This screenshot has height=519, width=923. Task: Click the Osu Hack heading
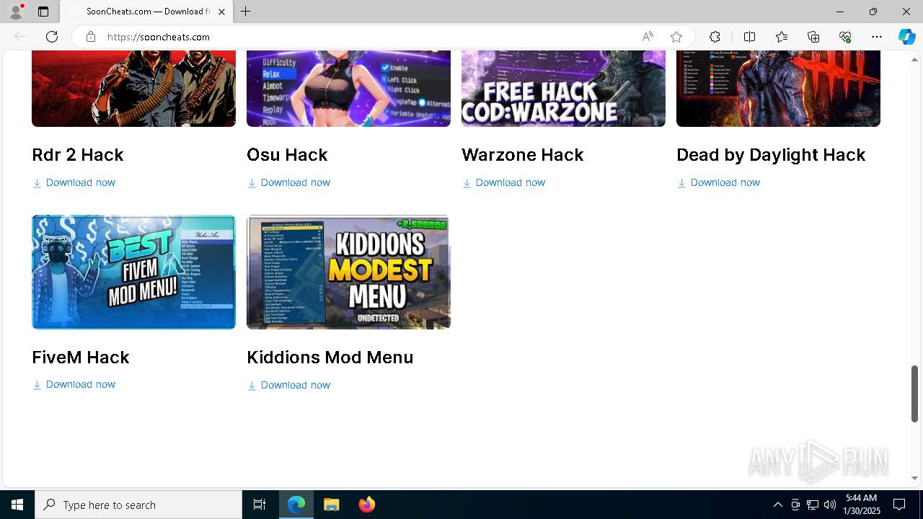[287, 155]
